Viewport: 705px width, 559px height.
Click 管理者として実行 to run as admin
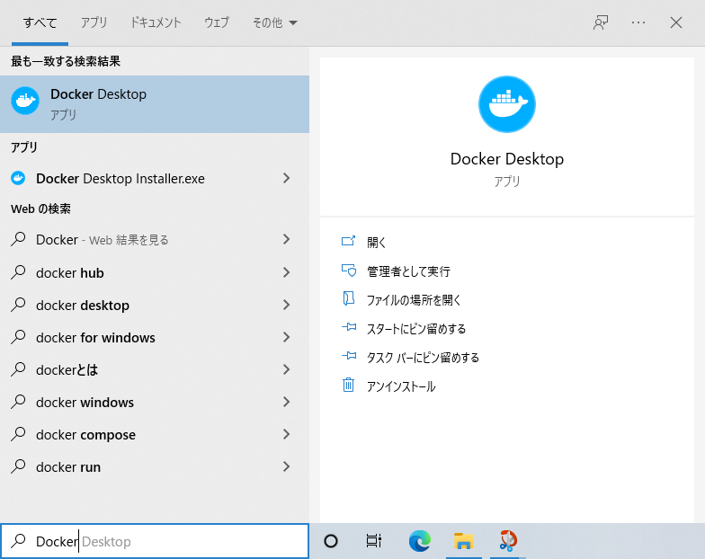[407, 271]
